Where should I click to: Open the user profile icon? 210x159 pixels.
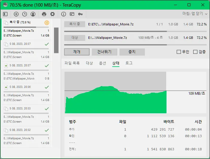33,14
